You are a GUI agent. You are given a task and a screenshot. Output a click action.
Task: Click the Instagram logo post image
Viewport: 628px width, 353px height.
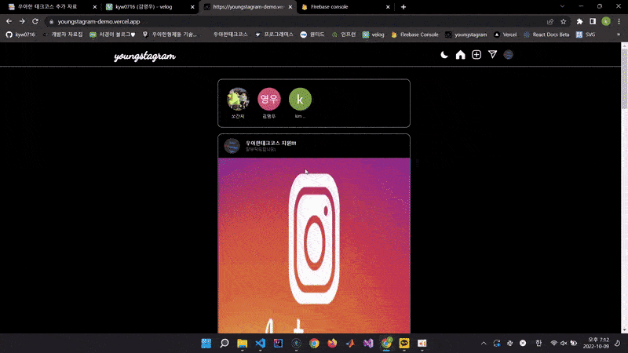click(x=314, y=246)
